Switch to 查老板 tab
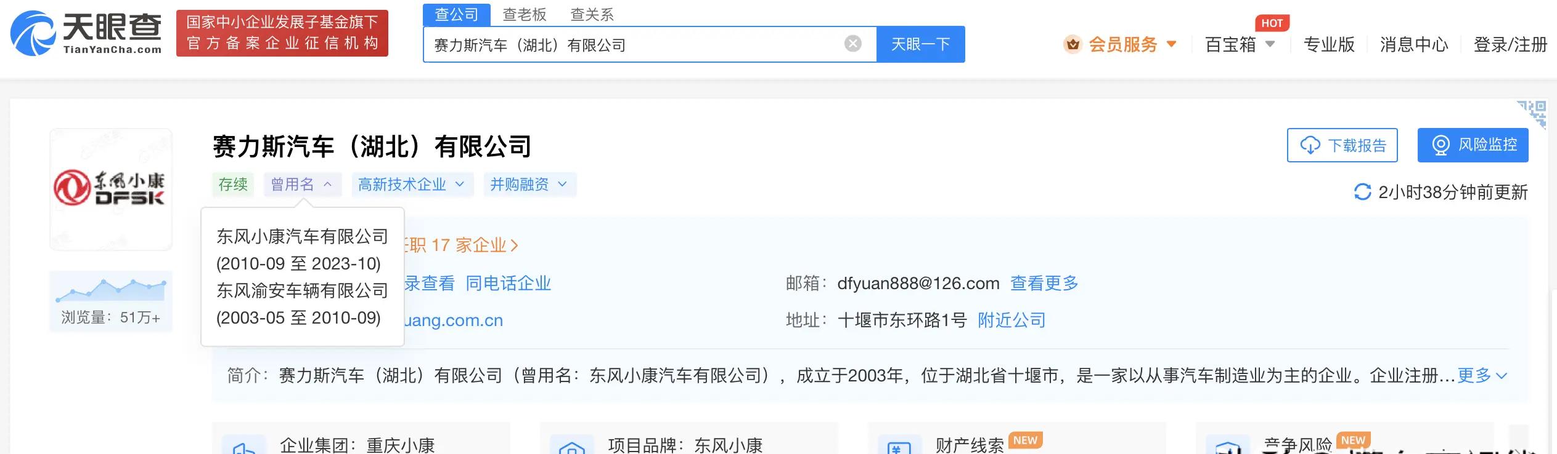This screenshot has height=454, width=1557. coord(525,14)
